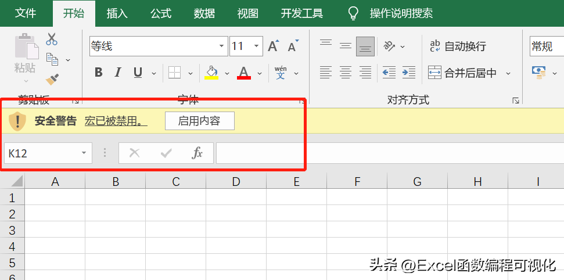This screenshot has height=280, width=564.
Task: Click text orientation icon
Action: 390,46
